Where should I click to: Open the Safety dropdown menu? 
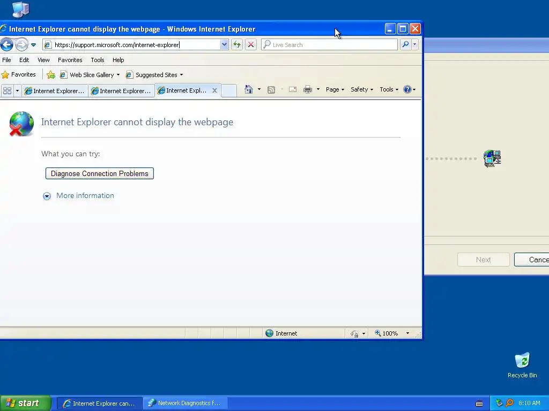point(362,89)
